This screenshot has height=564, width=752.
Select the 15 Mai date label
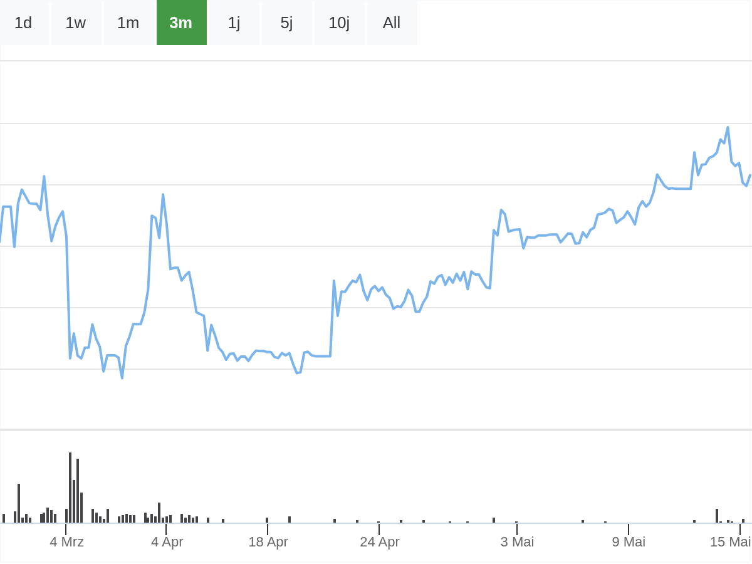[x=730, y=541]
